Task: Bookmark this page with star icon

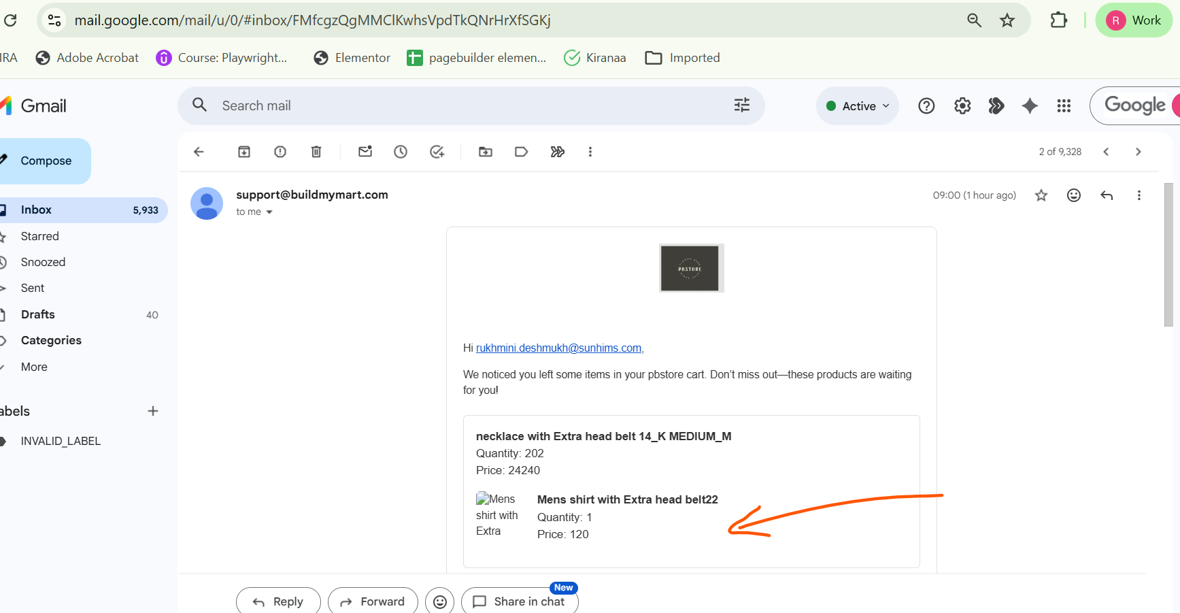Action: pyautogui.click(x=1007, y=20)
